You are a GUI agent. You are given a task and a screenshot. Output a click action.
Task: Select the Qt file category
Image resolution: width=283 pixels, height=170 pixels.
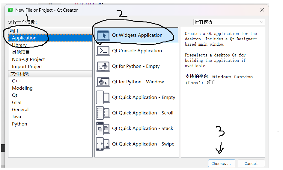(x=50, y=95)
